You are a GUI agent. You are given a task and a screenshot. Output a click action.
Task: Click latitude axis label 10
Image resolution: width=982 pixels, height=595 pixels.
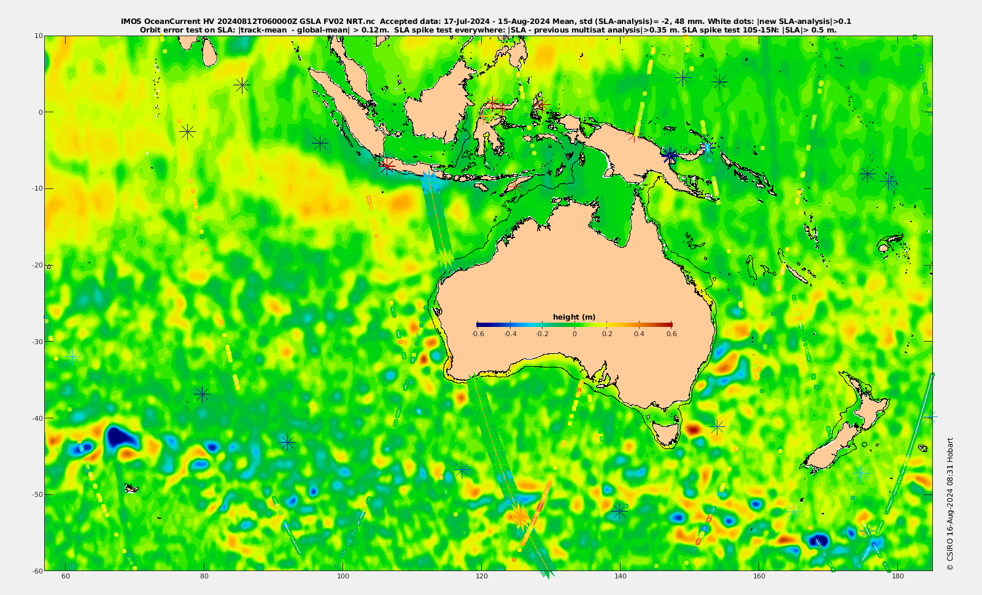(39, 36)
